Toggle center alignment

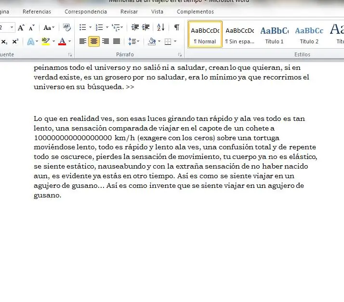point(94,41)
